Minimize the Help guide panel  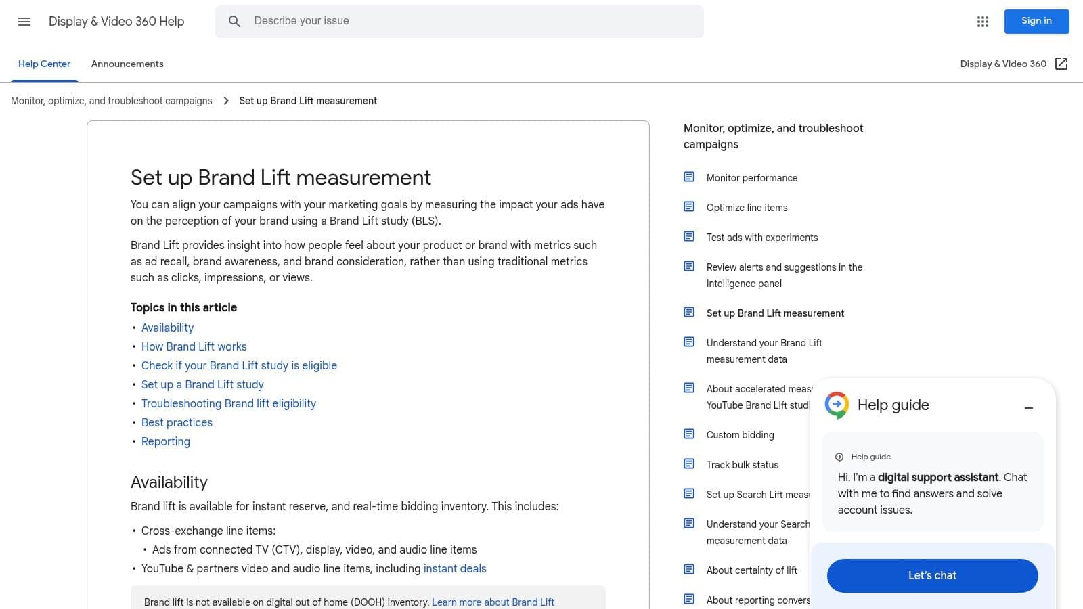(1028, 407)
